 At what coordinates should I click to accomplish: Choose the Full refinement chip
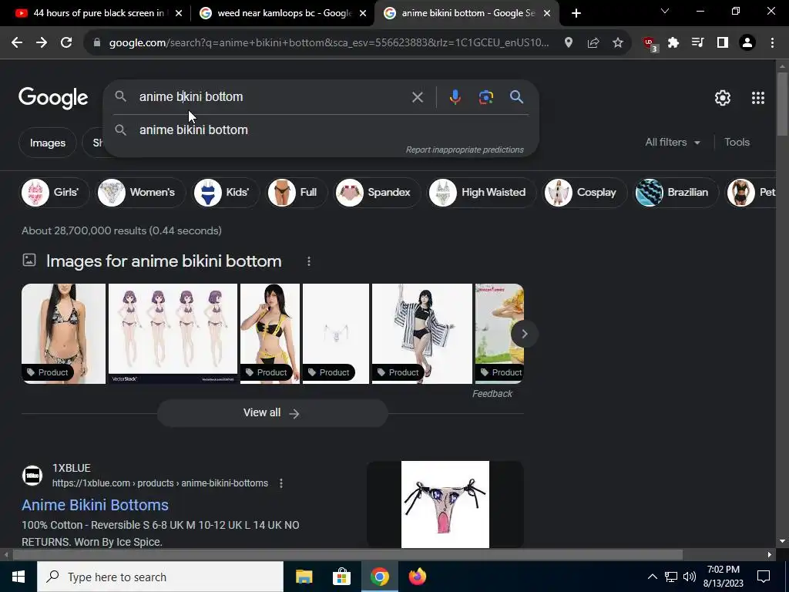(x=296, y=192)
